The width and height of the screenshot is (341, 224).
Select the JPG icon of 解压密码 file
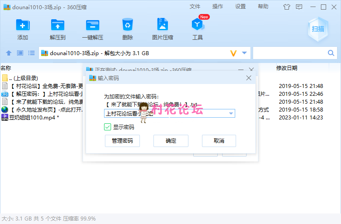click(5, 94)
